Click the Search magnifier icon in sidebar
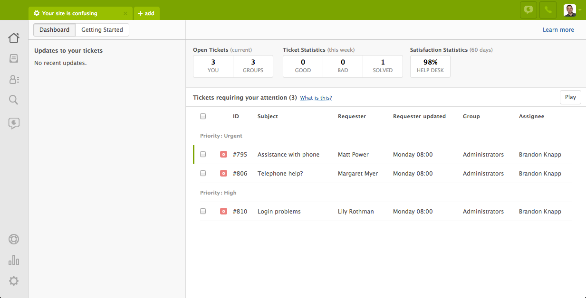This screenshot has height=298, width=586. tap(14, 100)
